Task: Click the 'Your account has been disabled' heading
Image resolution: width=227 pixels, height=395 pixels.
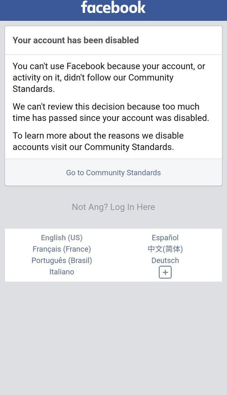Action: pyautogui.click(x=76, y=40)
